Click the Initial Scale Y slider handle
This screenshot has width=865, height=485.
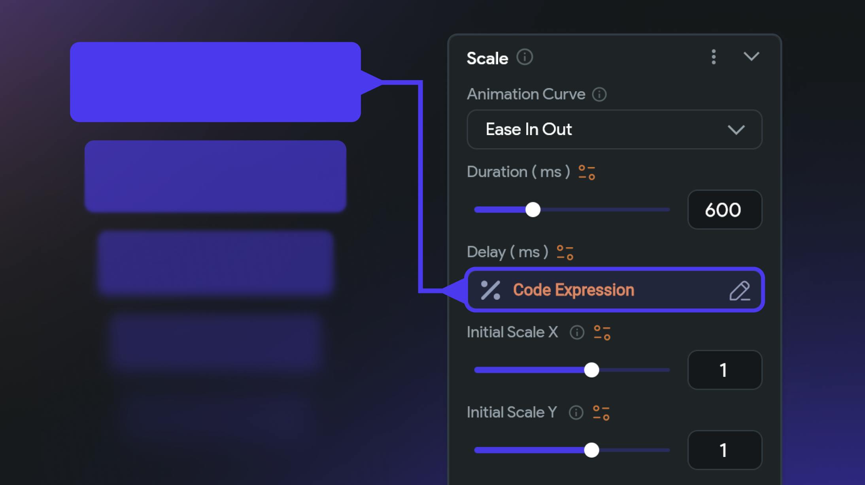[x=591, y=450]
